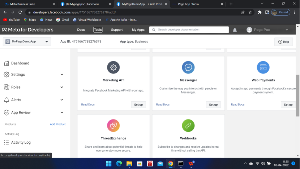300x169 pixels.
Task: Click the ThreatExchange shield icon
Action: point(113,126)
